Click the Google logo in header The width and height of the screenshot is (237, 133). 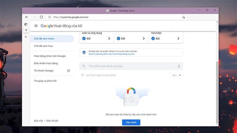click(x=47, y=26)
